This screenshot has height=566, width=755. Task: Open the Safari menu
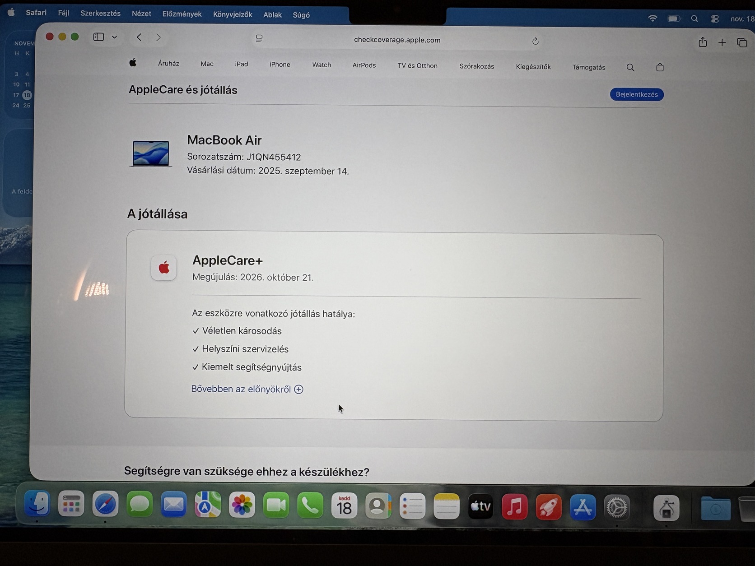click(x=36, y=13)
